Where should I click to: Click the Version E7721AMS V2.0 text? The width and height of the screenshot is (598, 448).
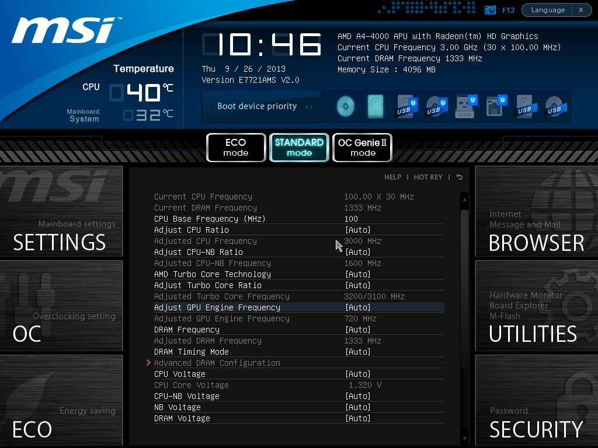tap(251, 80)
